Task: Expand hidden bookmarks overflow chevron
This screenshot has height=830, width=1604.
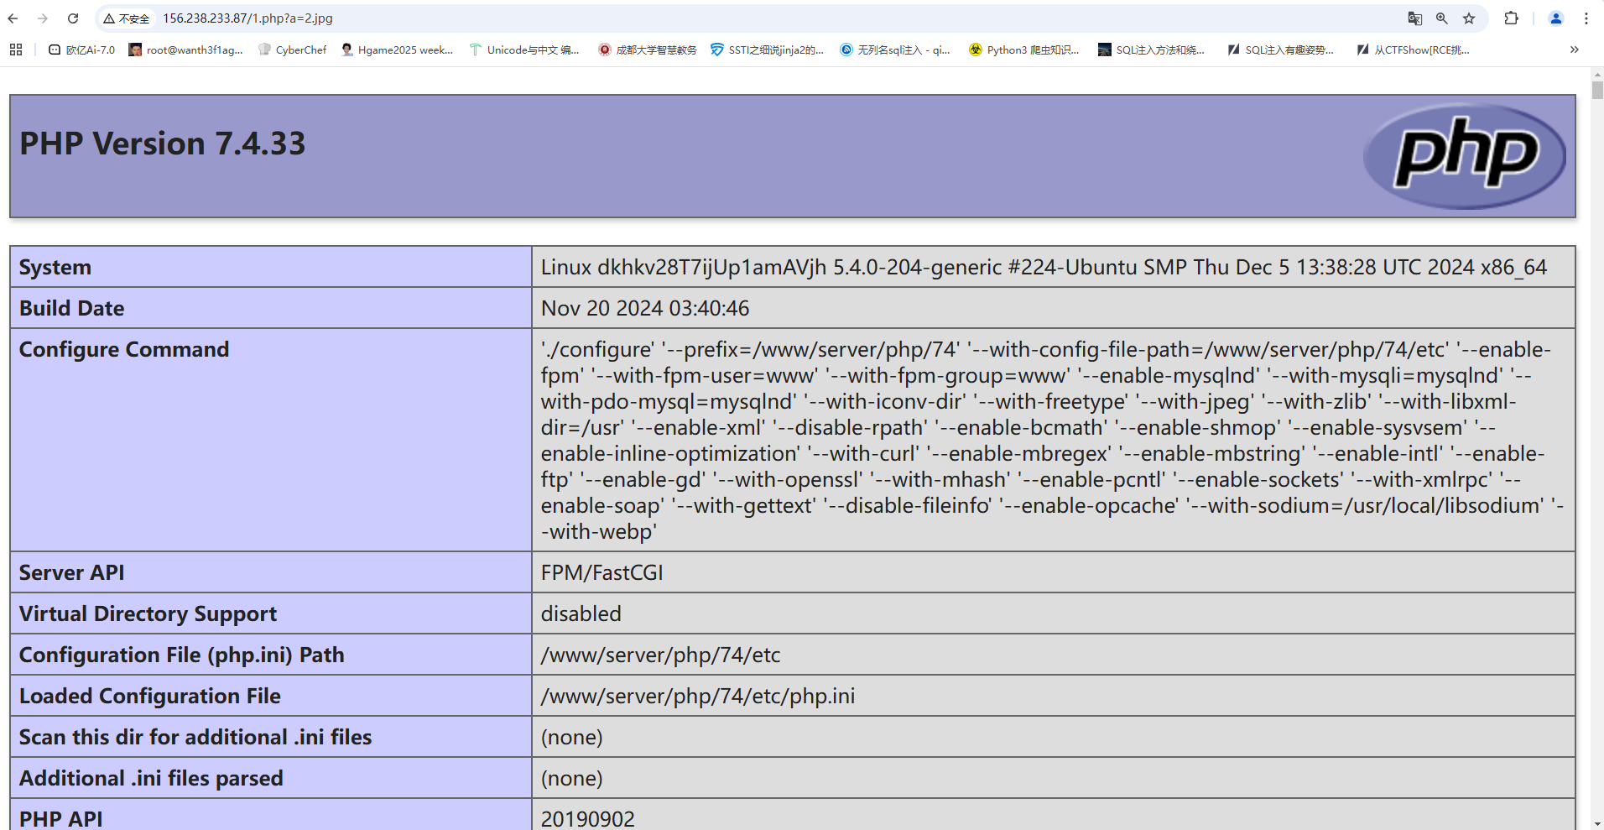Action: pyautogui.click(x=1574, y=50)
